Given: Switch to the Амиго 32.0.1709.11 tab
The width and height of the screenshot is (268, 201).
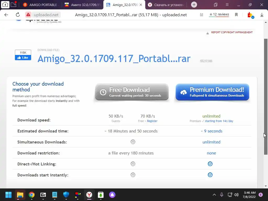Looking at the screenshot, I should [83, 5].
